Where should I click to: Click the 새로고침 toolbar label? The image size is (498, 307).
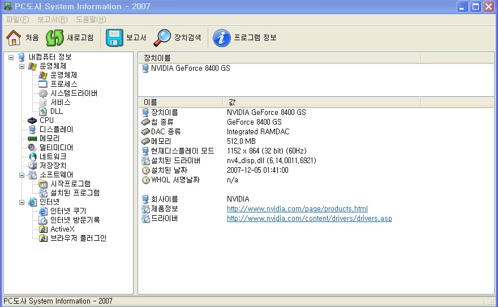pos(80,38)
